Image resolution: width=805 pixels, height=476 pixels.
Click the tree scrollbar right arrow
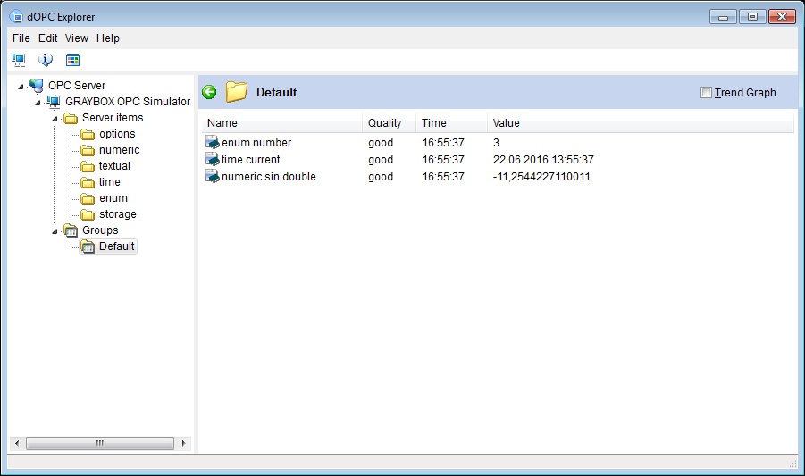184,443
